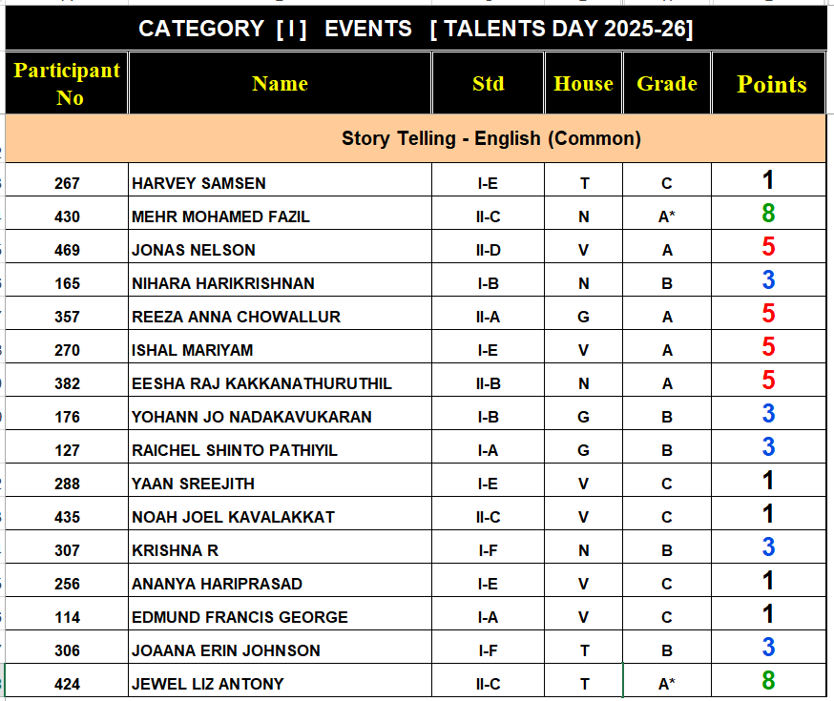Select the JEWEL LIZ ANTONY cell
This screenshot has height=701, width=834.
tap(280, 681)
